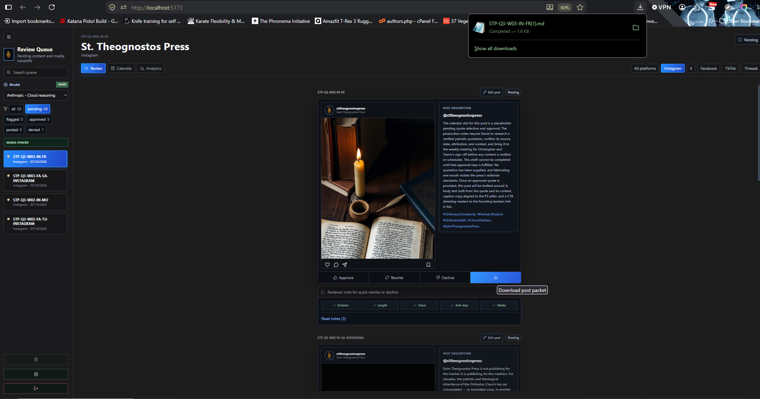The width and height of the screenshot is (760, 399).
Task: Click the browser shield icon in address bar
Action: (x=112, y=7)
